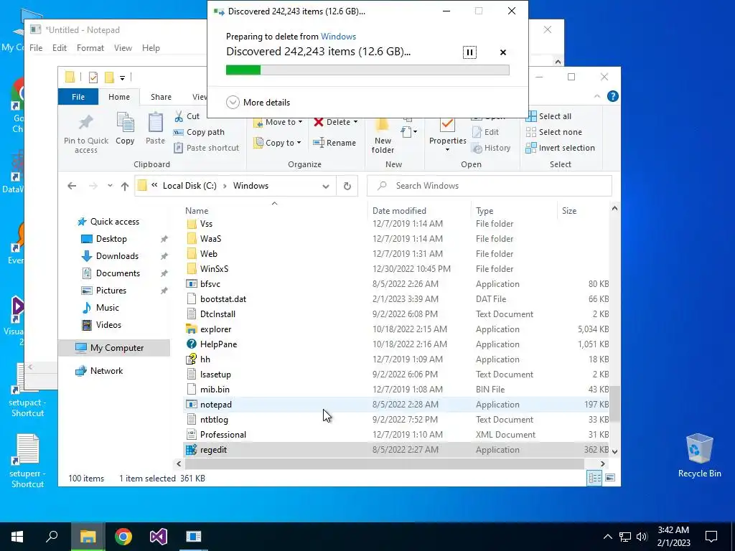Open the Help menu in Notepad
The width and height of the screenshot is (735, 551).
[151, 48]
